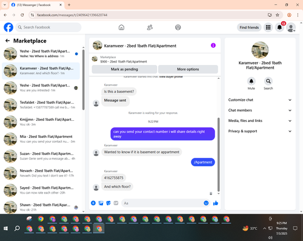Bookmark this page with the star

point(278,15)
